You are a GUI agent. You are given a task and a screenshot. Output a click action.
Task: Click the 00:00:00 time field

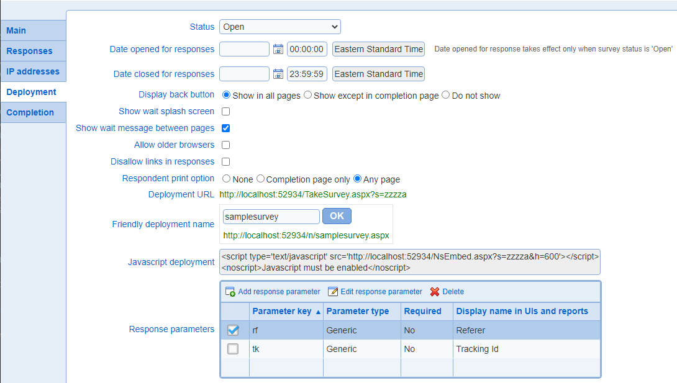point(307,49)
